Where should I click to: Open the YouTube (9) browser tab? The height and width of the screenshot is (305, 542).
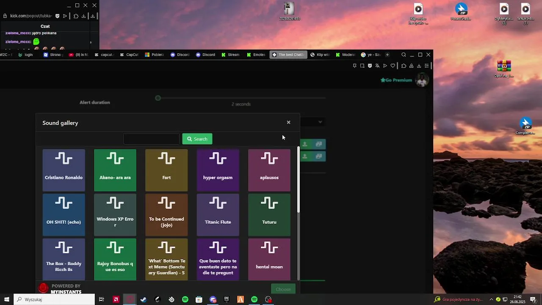[79, 55]
